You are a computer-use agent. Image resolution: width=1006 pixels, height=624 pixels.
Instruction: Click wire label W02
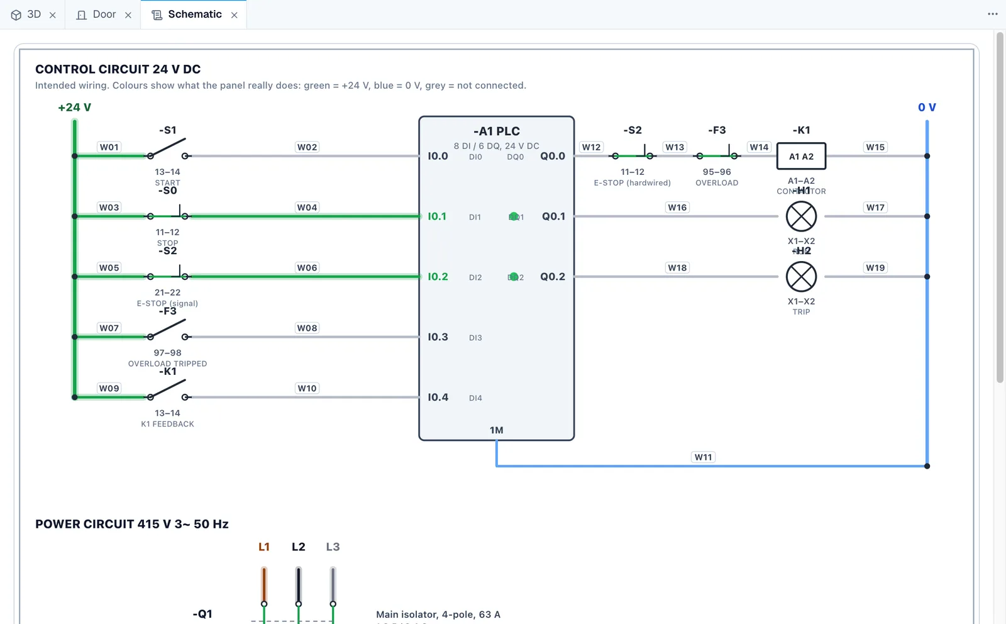coord(307,147)
